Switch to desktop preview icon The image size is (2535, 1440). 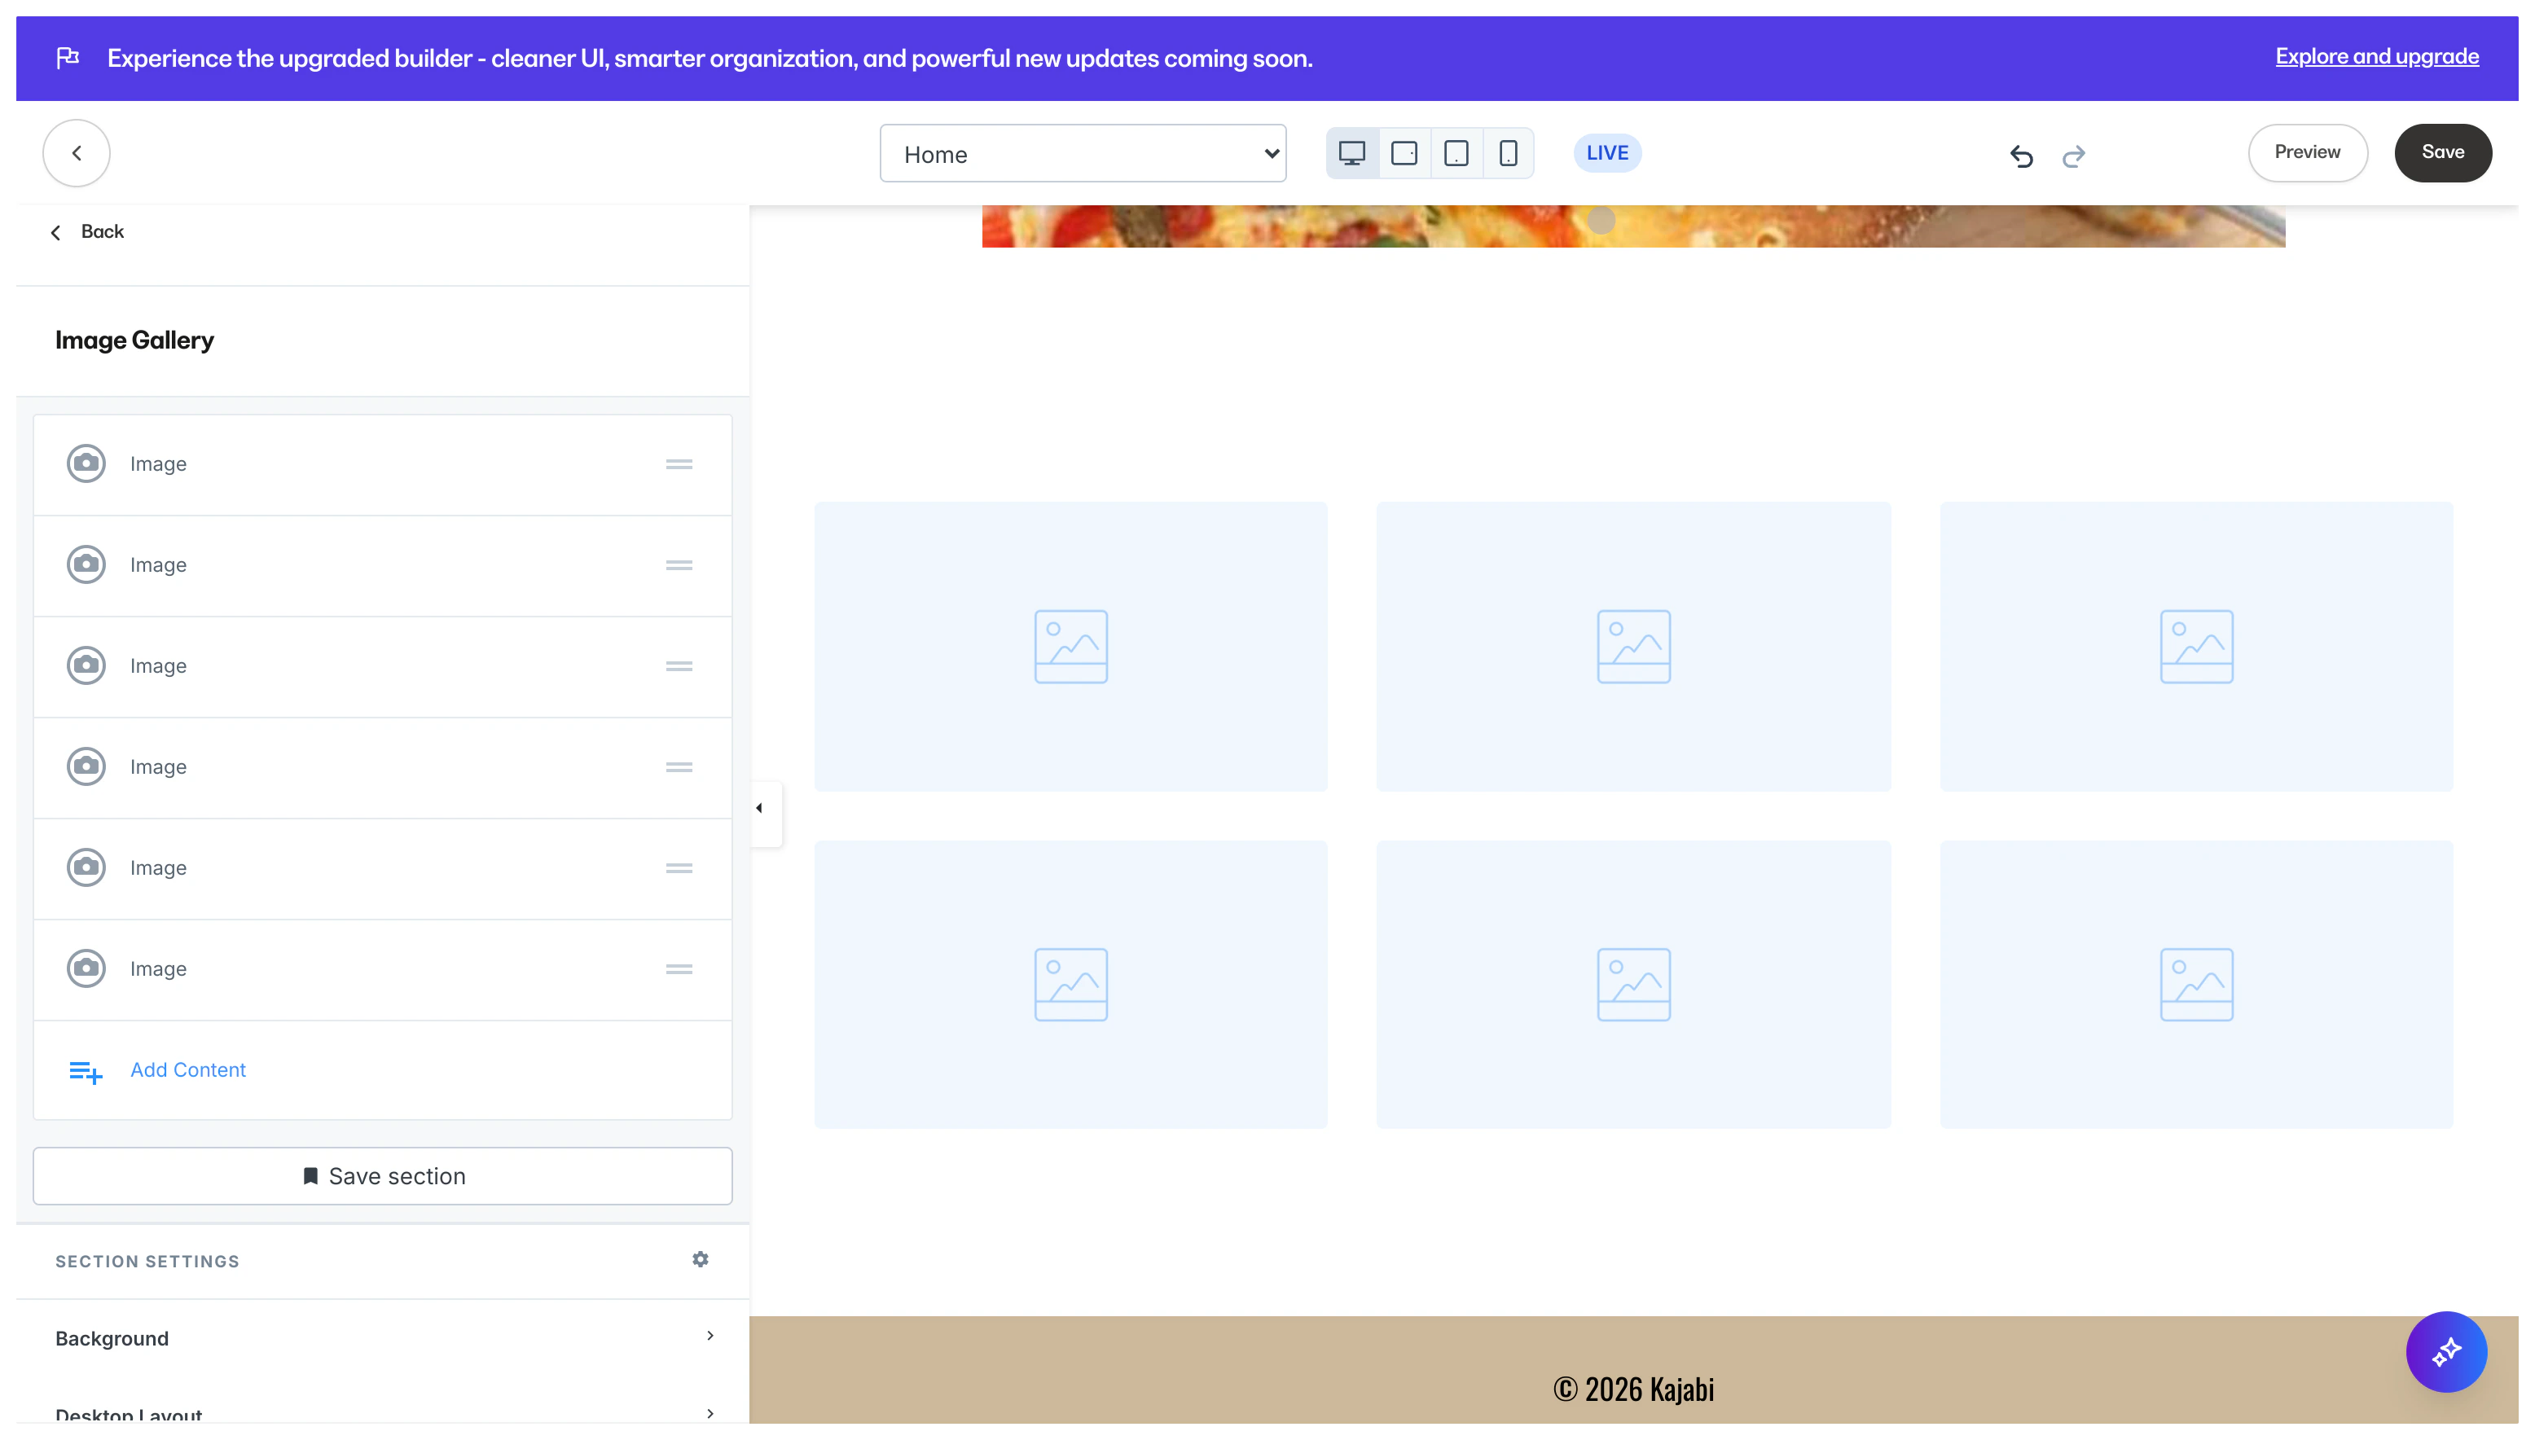tap(1351, 153)
